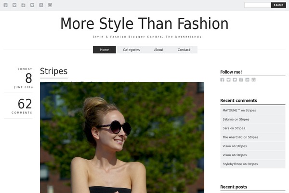Click the Instagram icon under Follow me!

pyautogui.click(x=254, y=80)
